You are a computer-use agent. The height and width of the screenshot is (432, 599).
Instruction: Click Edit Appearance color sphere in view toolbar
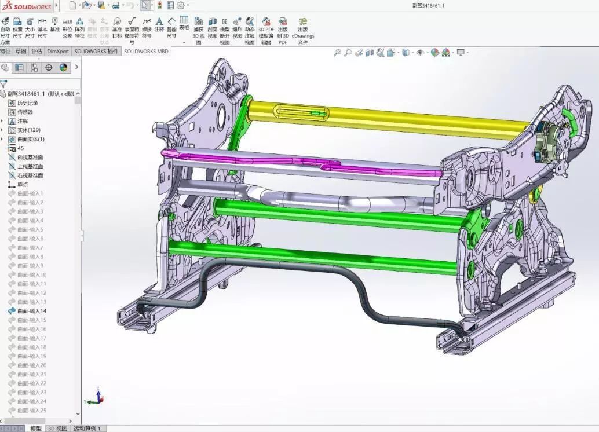pos(434,53)
